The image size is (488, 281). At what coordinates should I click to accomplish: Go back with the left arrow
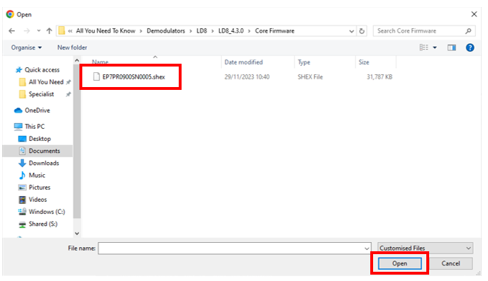click(12, 30)
